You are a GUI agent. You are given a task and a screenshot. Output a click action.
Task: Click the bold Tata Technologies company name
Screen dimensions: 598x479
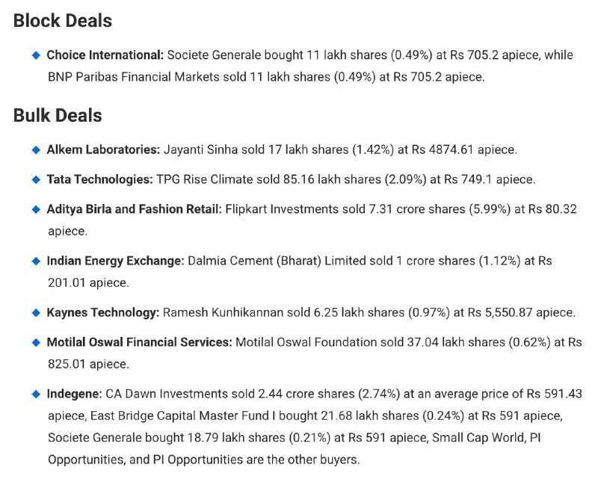[100, 179]
